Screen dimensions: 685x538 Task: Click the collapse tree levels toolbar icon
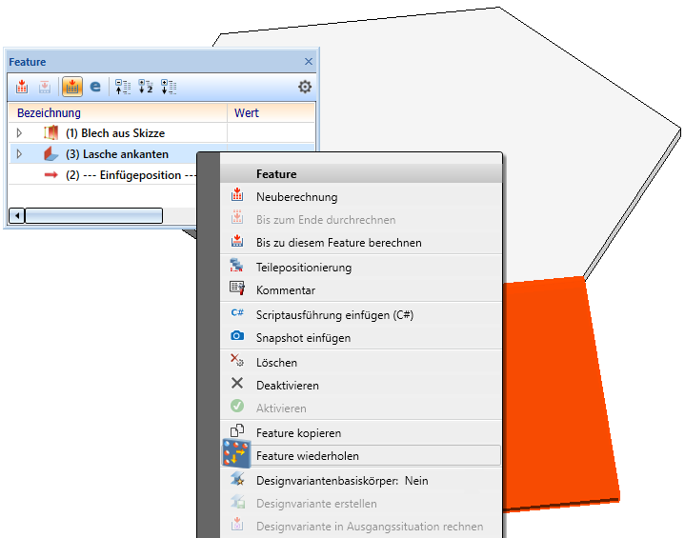click(123, 87)
